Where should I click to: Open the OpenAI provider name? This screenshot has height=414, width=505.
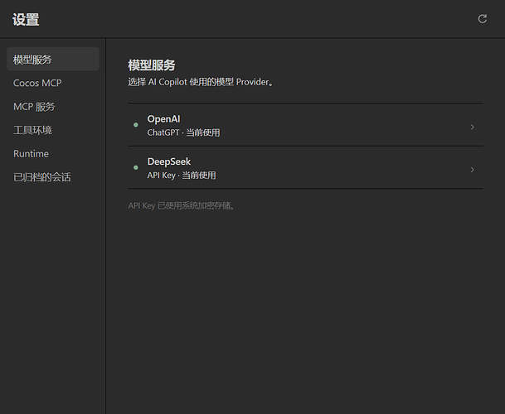tap(163, 119)
